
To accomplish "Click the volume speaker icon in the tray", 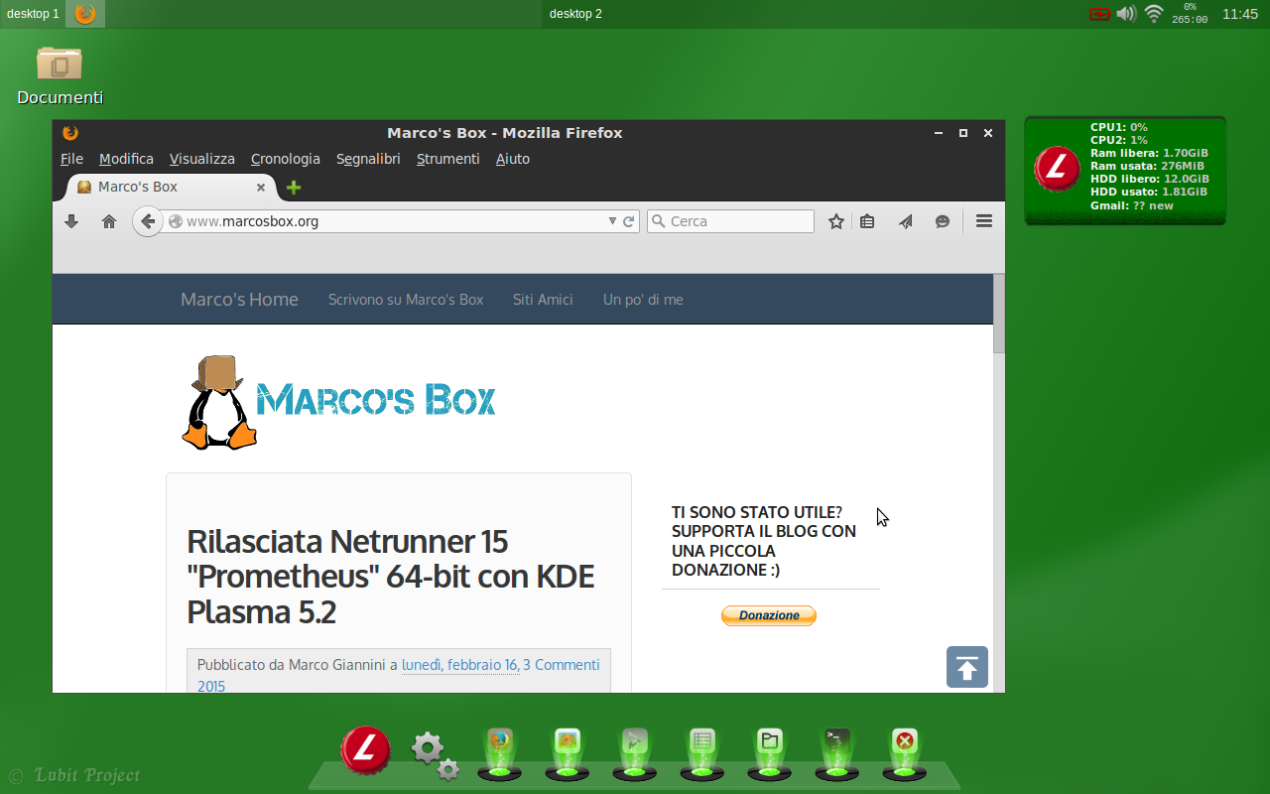I will 1126,14.
